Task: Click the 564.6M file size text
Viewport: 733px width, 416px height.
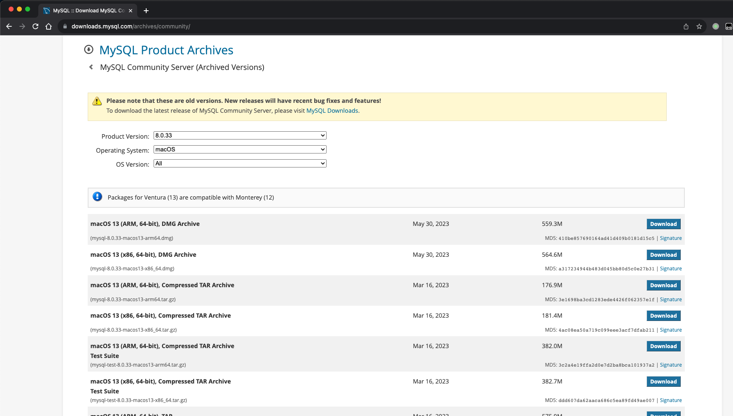Action: coord(552,255)
